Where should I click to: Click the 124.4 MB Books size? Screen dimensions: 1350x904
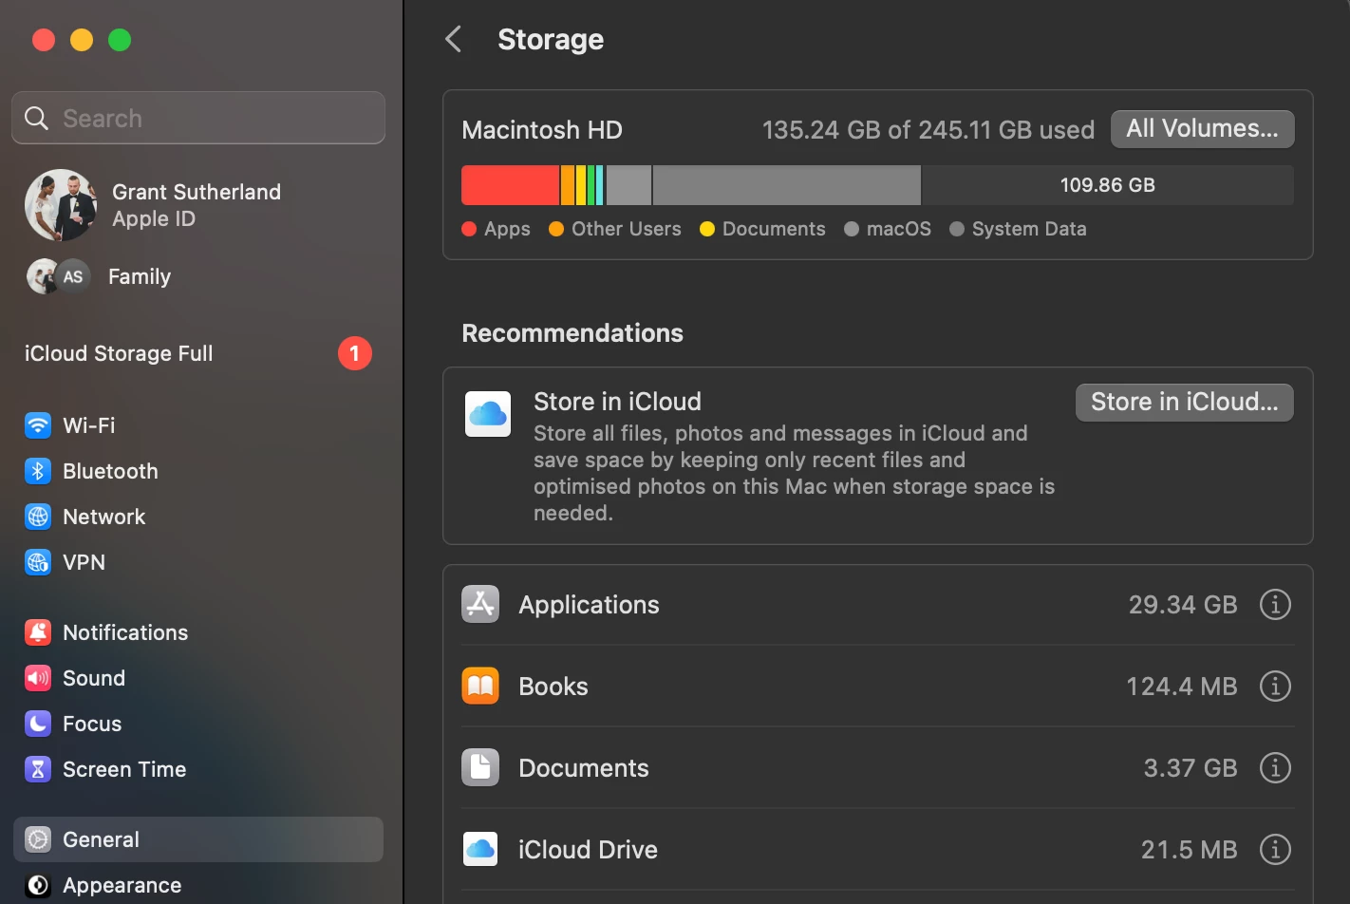(1182, 687)
